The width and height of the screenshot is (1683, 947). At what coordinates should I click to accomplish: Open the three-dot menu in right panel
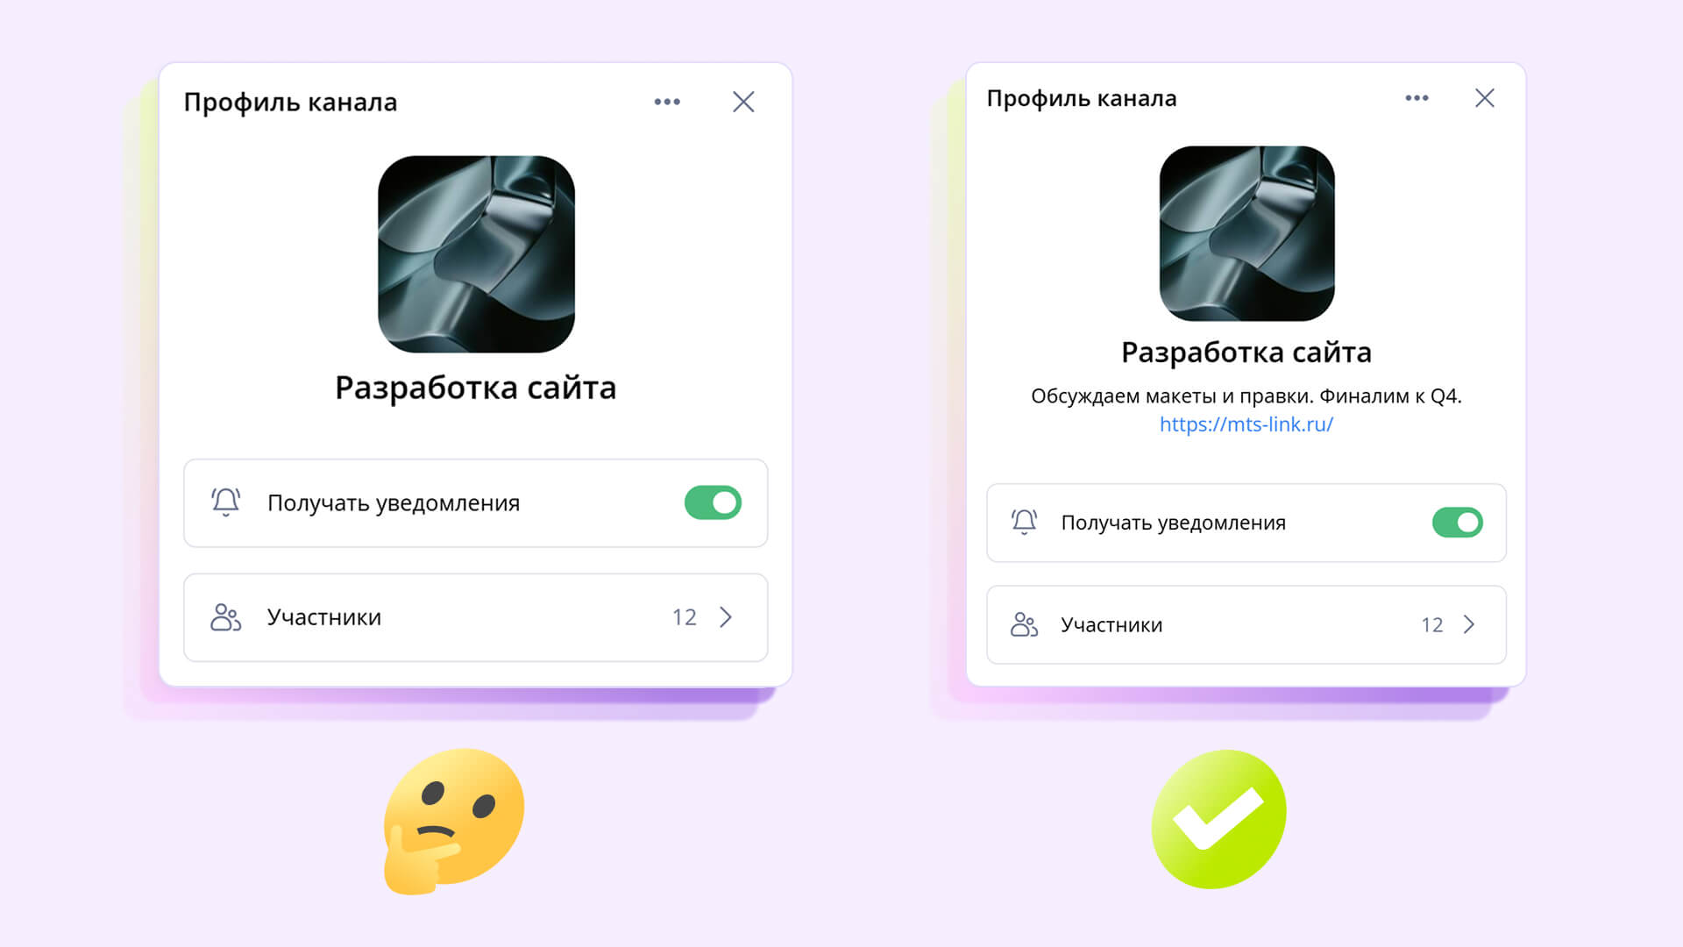point(1417,98)
